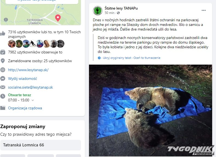Image resolution: width=216 pixels, height=157 pixels.
Task: Click the thumbs-up likes icon
Action: [x=3, y=33]
